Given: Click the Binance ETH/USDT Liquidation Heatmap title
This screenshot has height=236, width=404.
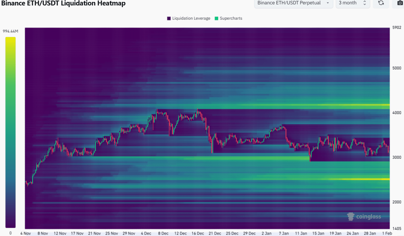Looking at the screenshot, I should pos(63,3).
